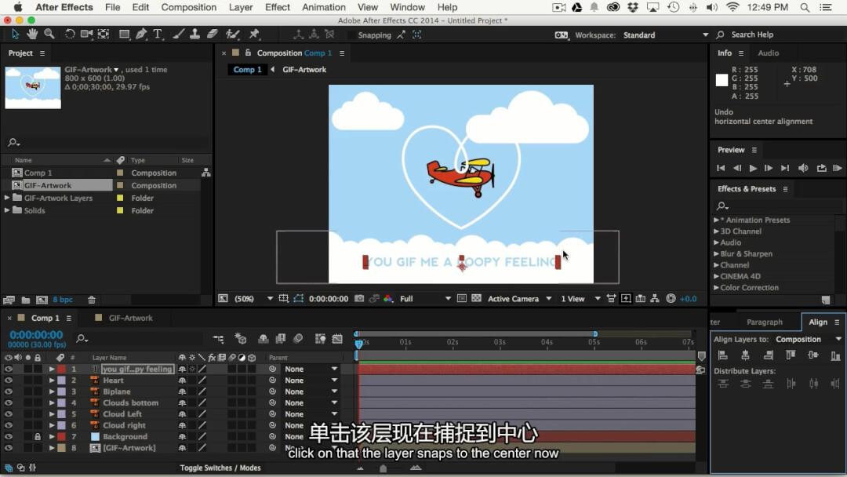Jump to first frame in Preview panel
Screen dimensions: 847x477
coord(721,168)
